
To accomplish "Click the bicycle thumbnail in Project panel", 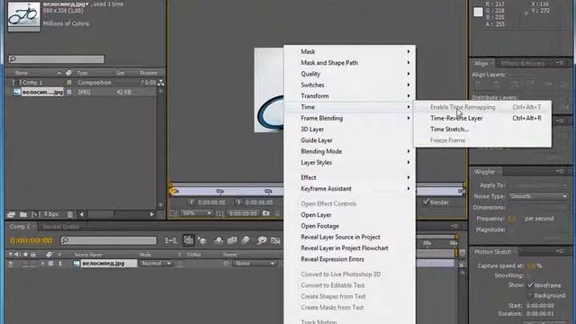I will click(24, 16).
